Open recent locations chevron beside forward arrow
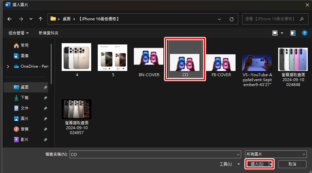 pyautogui.click(x=31, y=19)
